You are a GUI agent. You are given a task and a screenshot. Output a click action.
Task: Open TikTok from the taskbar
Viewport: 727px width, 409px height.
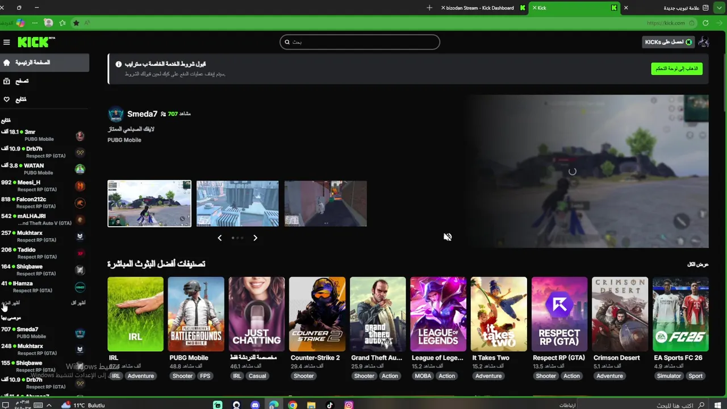click(x=330, y=405)
